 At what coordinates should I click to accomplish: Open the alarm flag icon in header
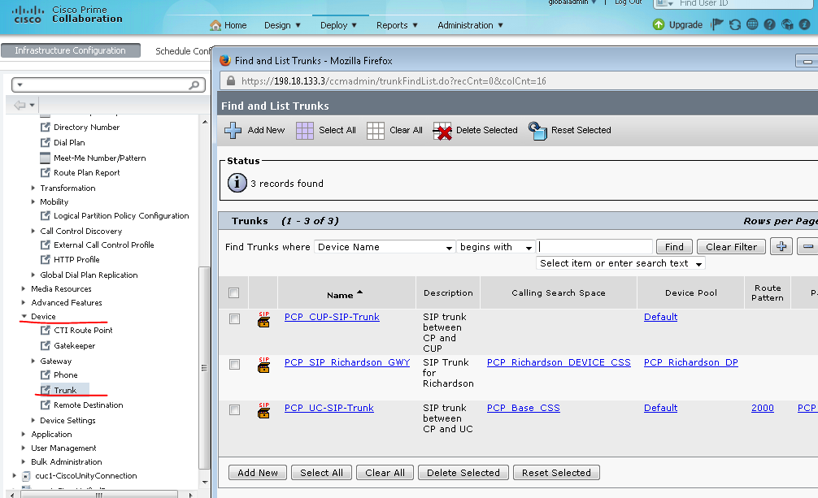[x=717, y=24]
